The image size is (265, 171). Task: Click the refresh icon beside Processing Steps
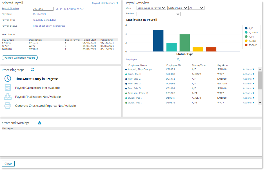coord(33,70)
